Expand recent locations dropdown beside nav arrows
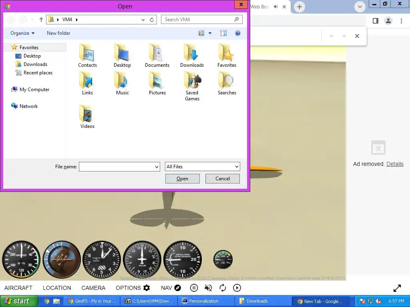 [x=32, y=20]
